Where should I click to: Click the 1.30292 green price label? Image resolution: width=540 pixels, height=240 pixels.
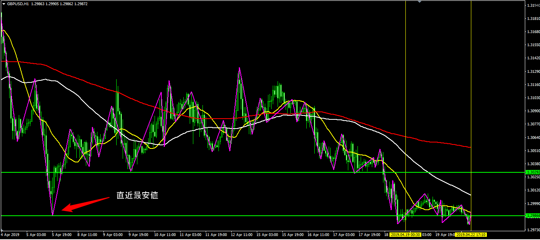[533, 172]
